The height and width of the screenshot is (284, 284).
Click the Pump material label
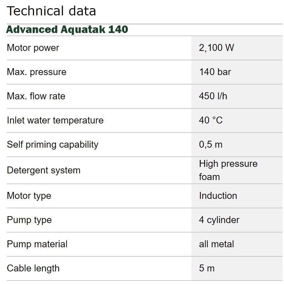(x=37, y=244)
